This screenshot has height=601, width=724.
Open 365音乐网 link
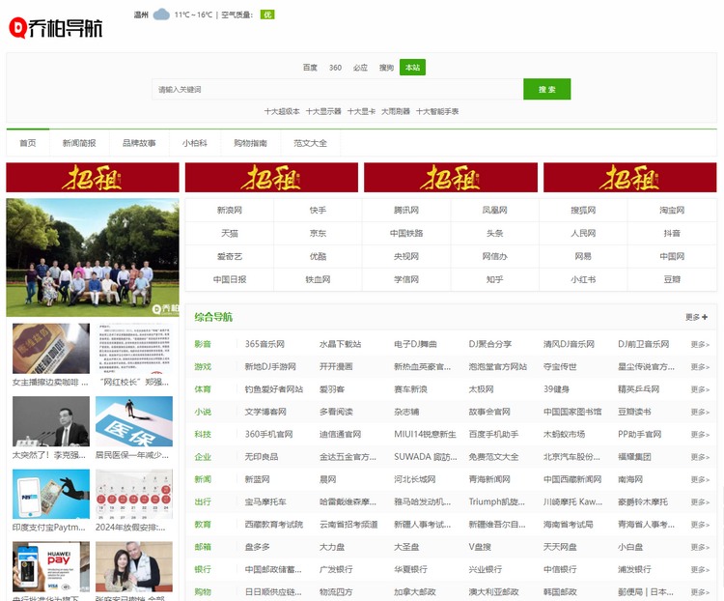pos(265,344)
